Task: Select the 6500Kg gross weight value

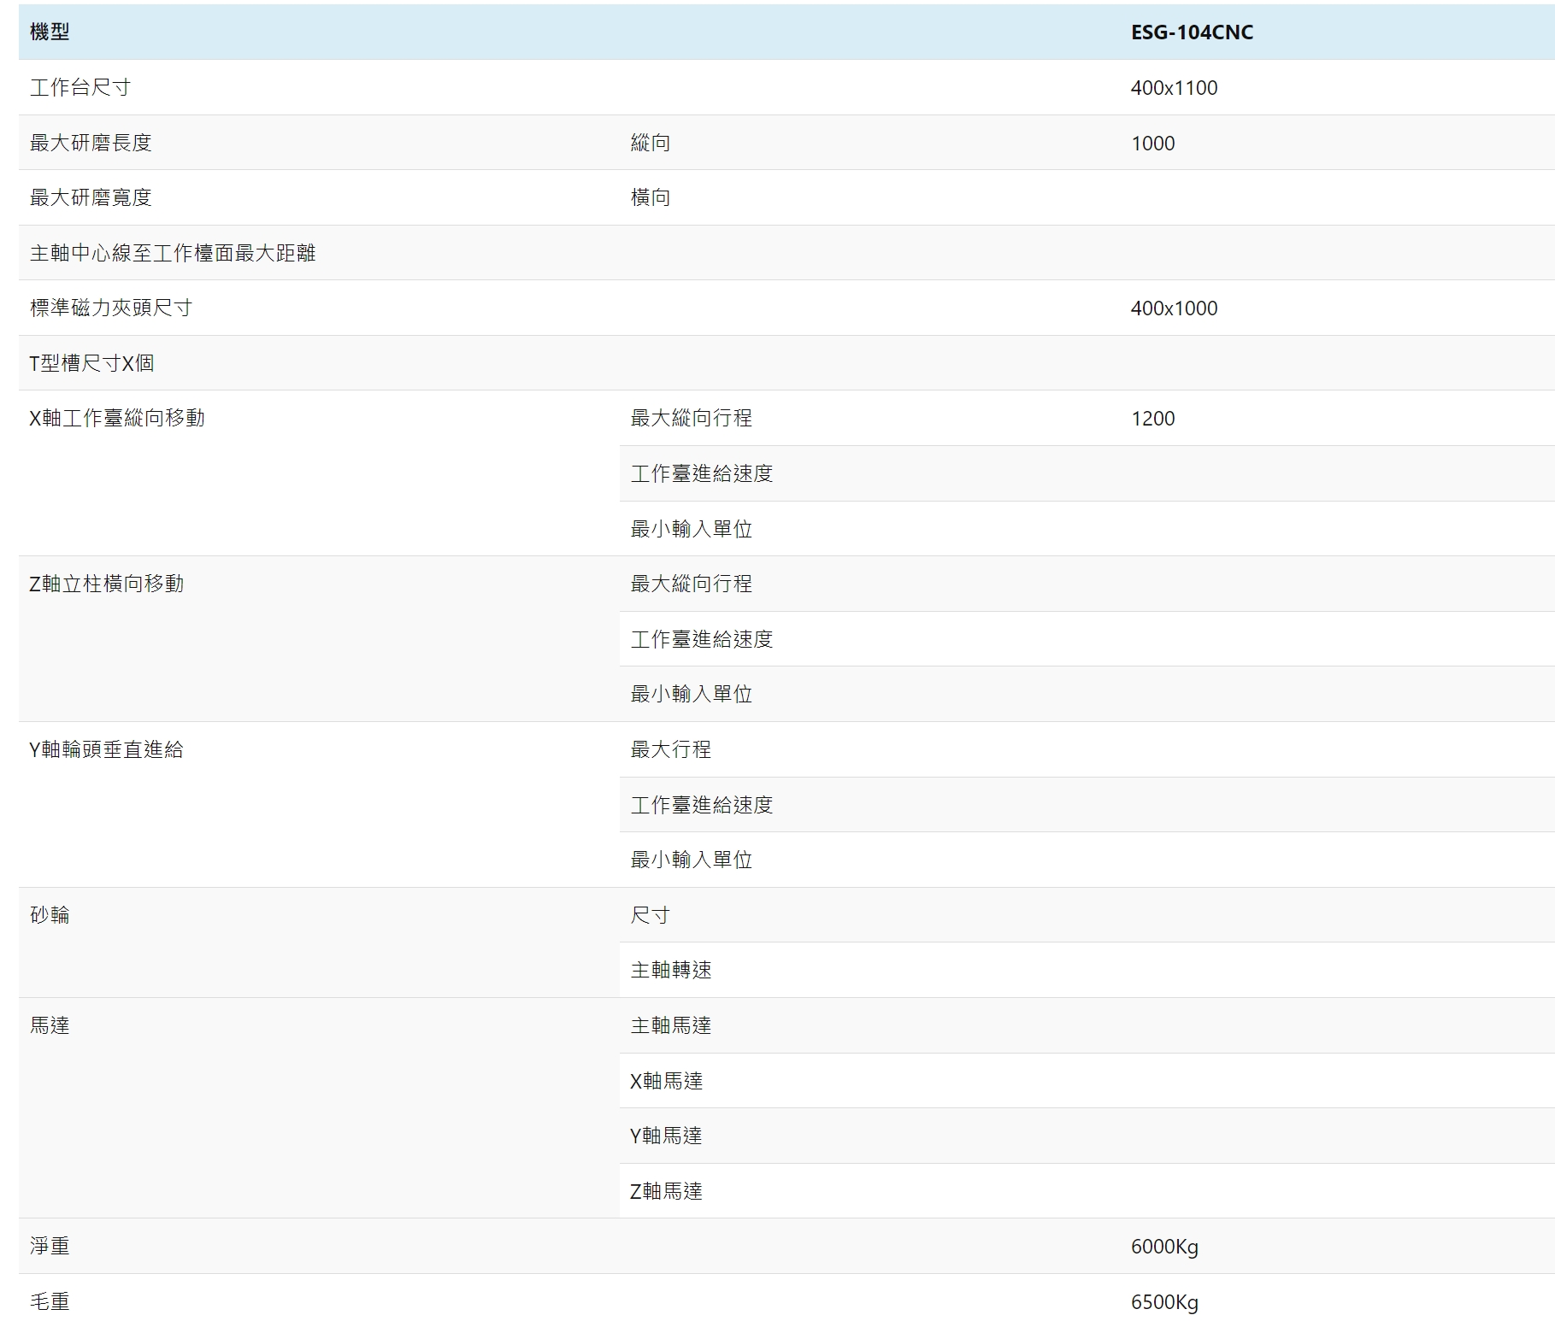Action: coord(1164,1302)
